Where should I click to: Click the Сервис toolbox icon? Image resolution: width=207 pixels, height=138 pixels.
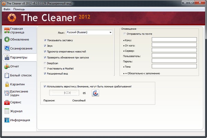7,102
